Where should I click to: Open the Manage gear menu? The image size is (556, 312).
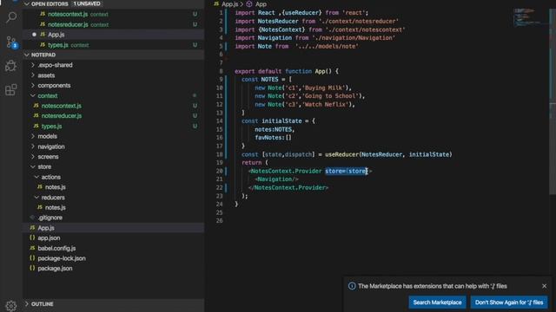click(11, 306)
